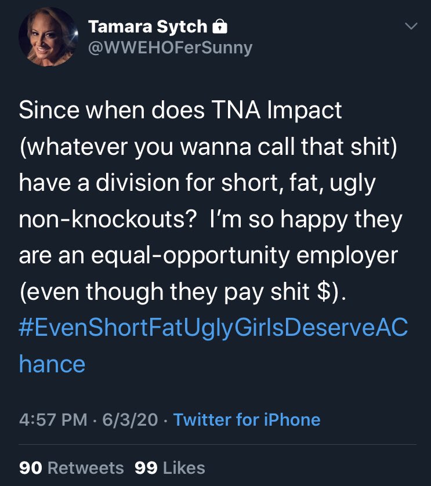The image size is (431, 486).
Task: View the Likes list label
Action: (183, 467)
